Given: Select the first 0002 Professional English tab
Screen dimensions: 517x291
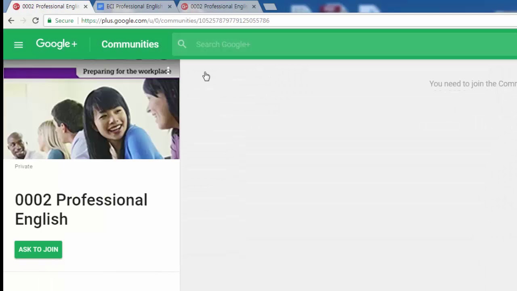Looking at the screenshot, I should 50,6.
